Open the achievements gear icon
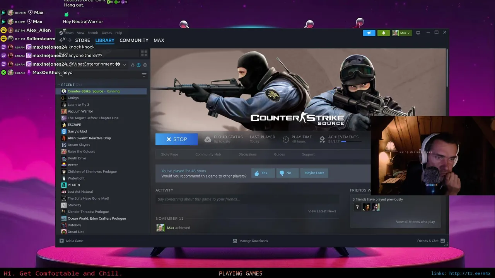 [322, 139]
